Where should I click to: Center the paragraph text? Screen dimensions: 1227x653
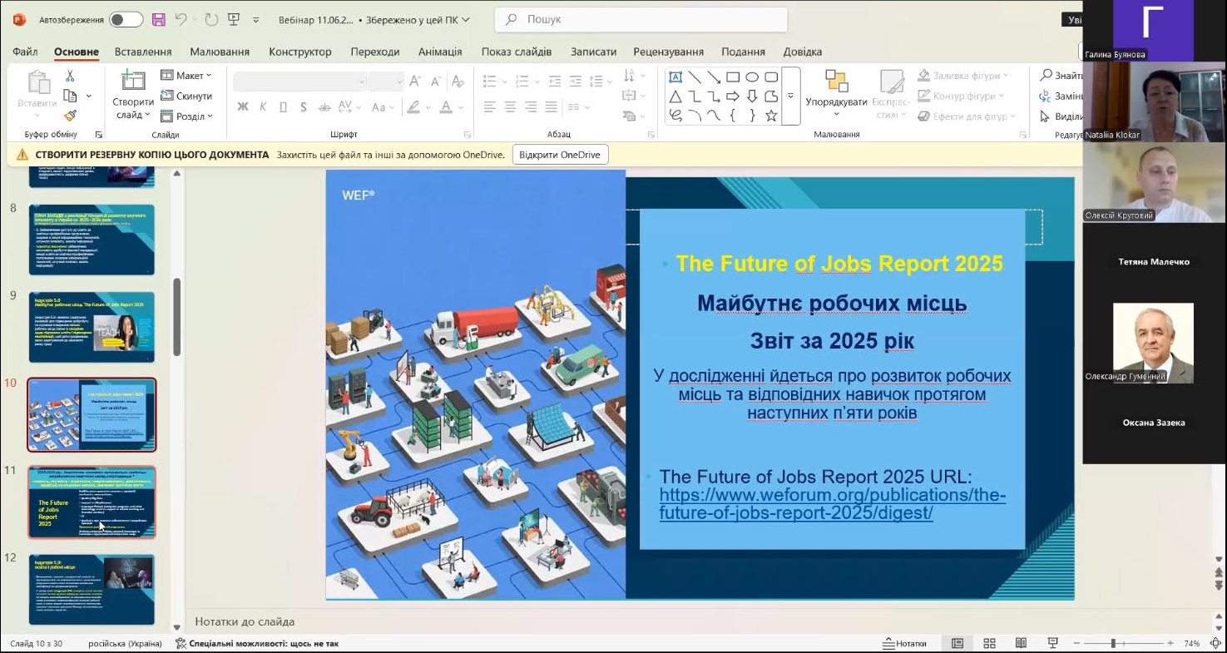pos(510,106)
